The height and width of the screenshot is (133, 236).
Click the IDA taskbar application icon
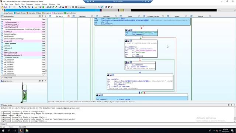(21, 130)
